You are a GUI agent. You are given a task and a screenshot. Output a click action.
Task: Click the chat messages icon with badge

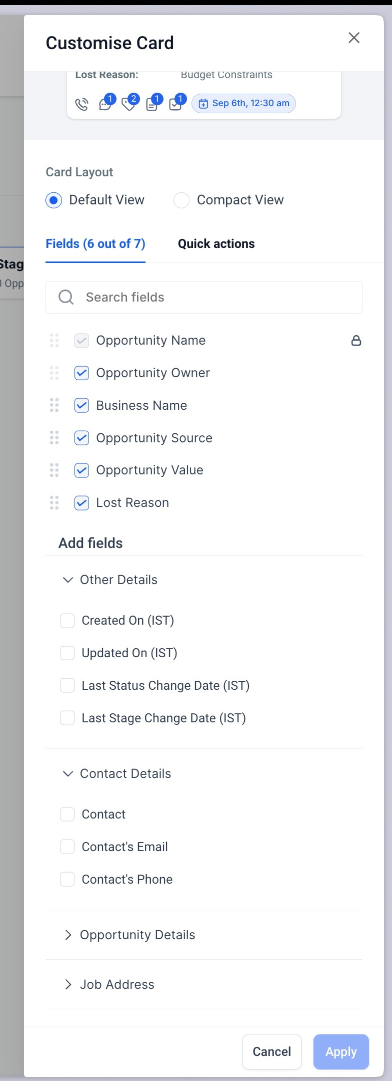(106, 103)
